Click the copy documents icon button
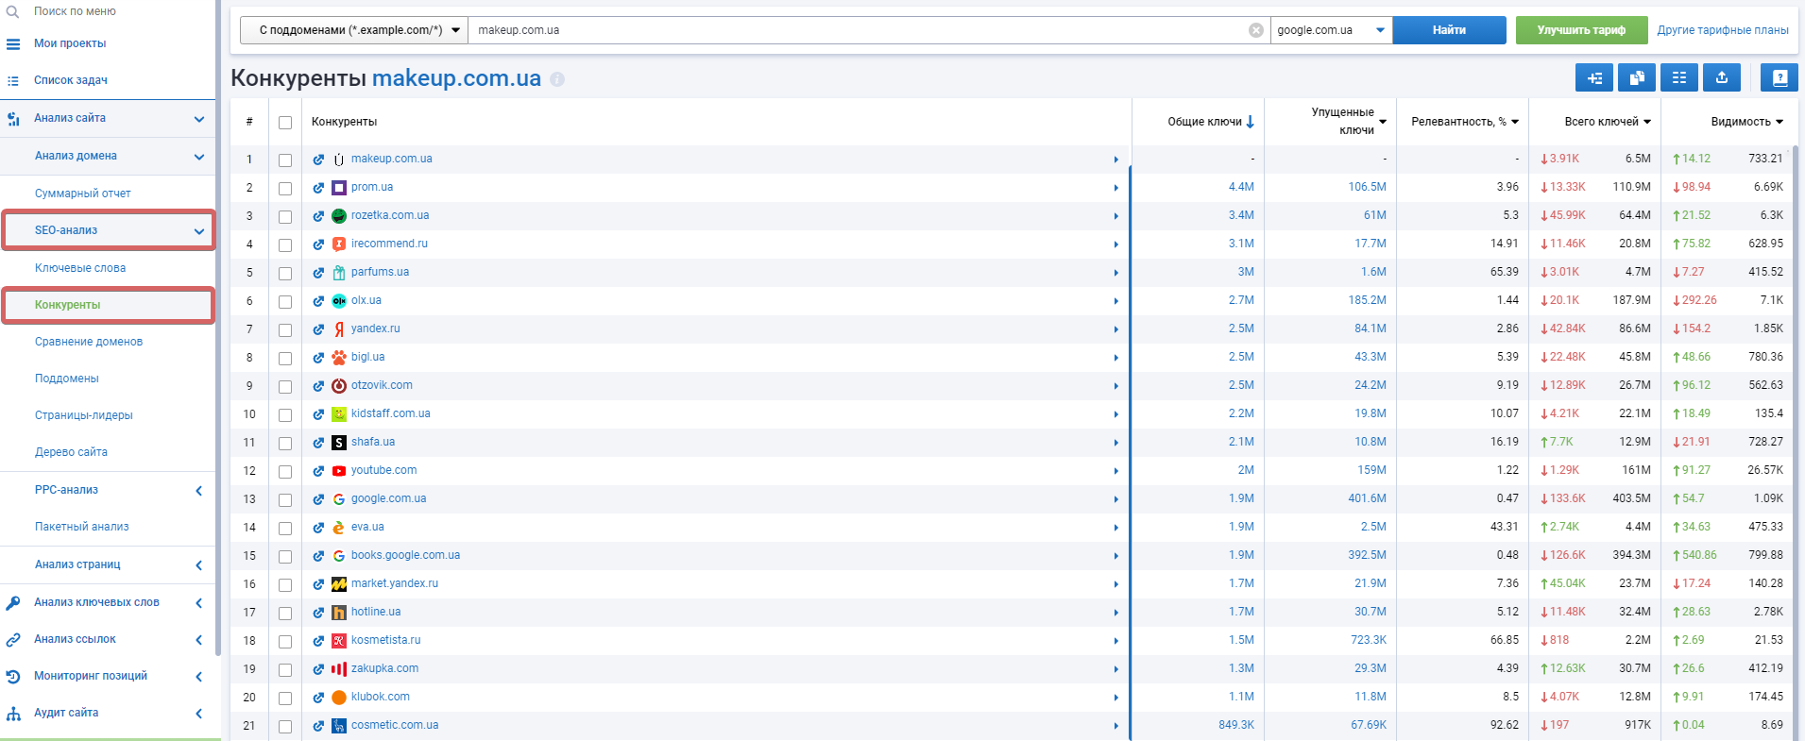Viewport: 1805px width, 741px height. (x=1637, y=77)
